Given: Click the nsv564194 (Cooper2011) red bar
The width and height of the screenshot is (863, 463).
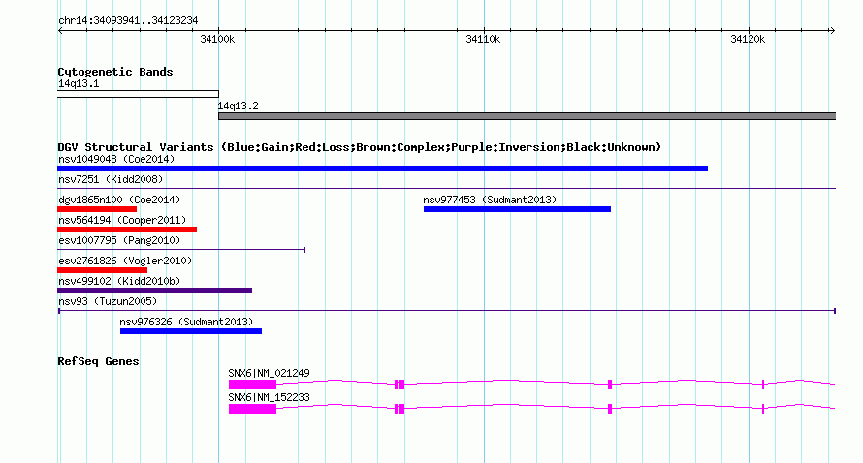Looking at the screenshot, I should click(x=127, y=230).
